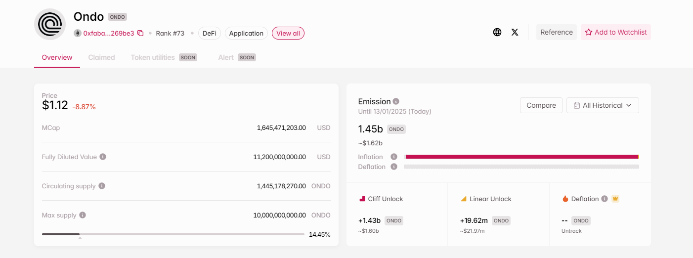
Task: Open the Token utilities tab
Action: 153,57
